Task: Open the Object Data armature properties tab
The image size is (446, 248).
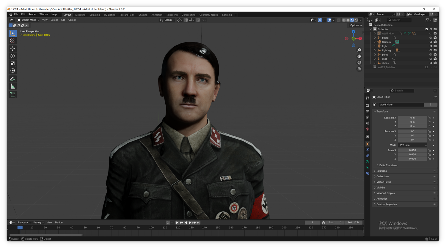Action: (x=368, y=162)
